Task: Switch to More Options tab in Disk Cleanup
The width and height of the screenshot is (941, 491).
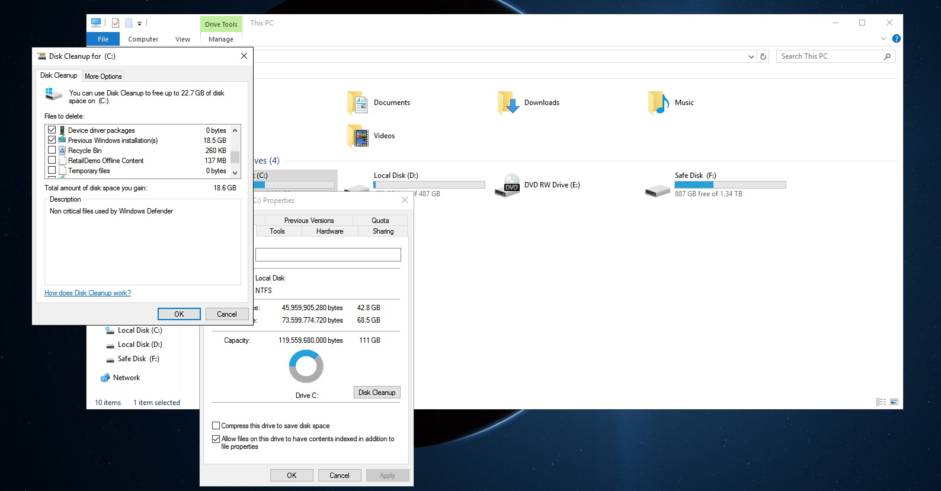Action: [103, 76]
